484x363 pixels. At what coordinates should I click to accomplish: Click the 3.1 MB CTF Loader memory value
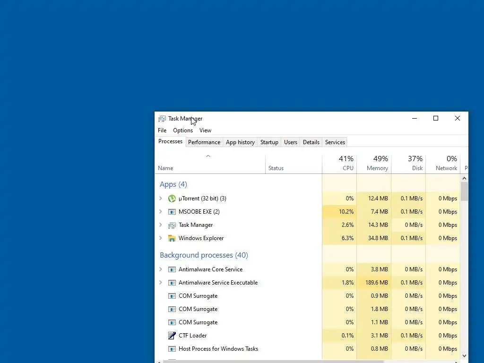[380, 336]
